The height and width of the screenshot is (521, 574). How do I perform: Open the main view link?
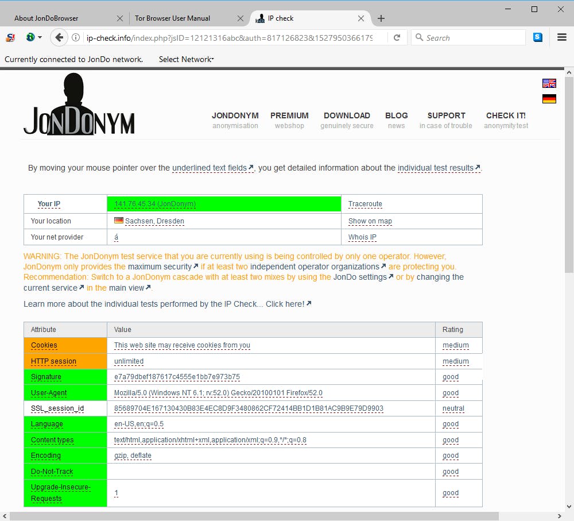click(x=130, y=288)
